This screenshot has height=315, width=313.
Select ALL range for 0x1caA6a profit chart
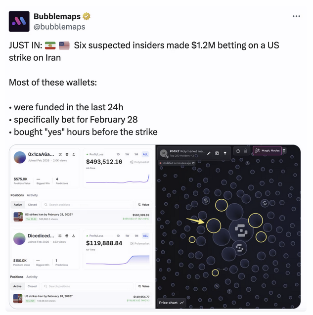pyautogui.click(x=145, y=154)
